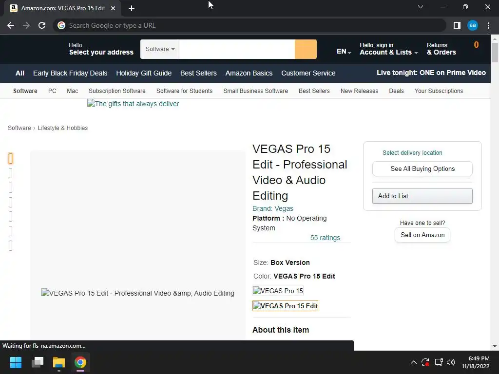This screenshot has width=499, height=374.
Task: Select the Mac subnav tab
Action: (x=72, y=91)
